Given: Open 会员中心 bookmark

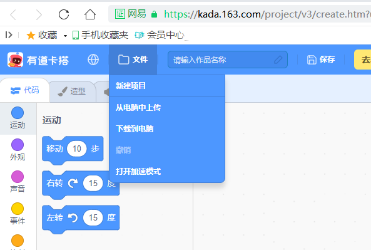Looking at the screenshot, I should click(x=160, y=35).
